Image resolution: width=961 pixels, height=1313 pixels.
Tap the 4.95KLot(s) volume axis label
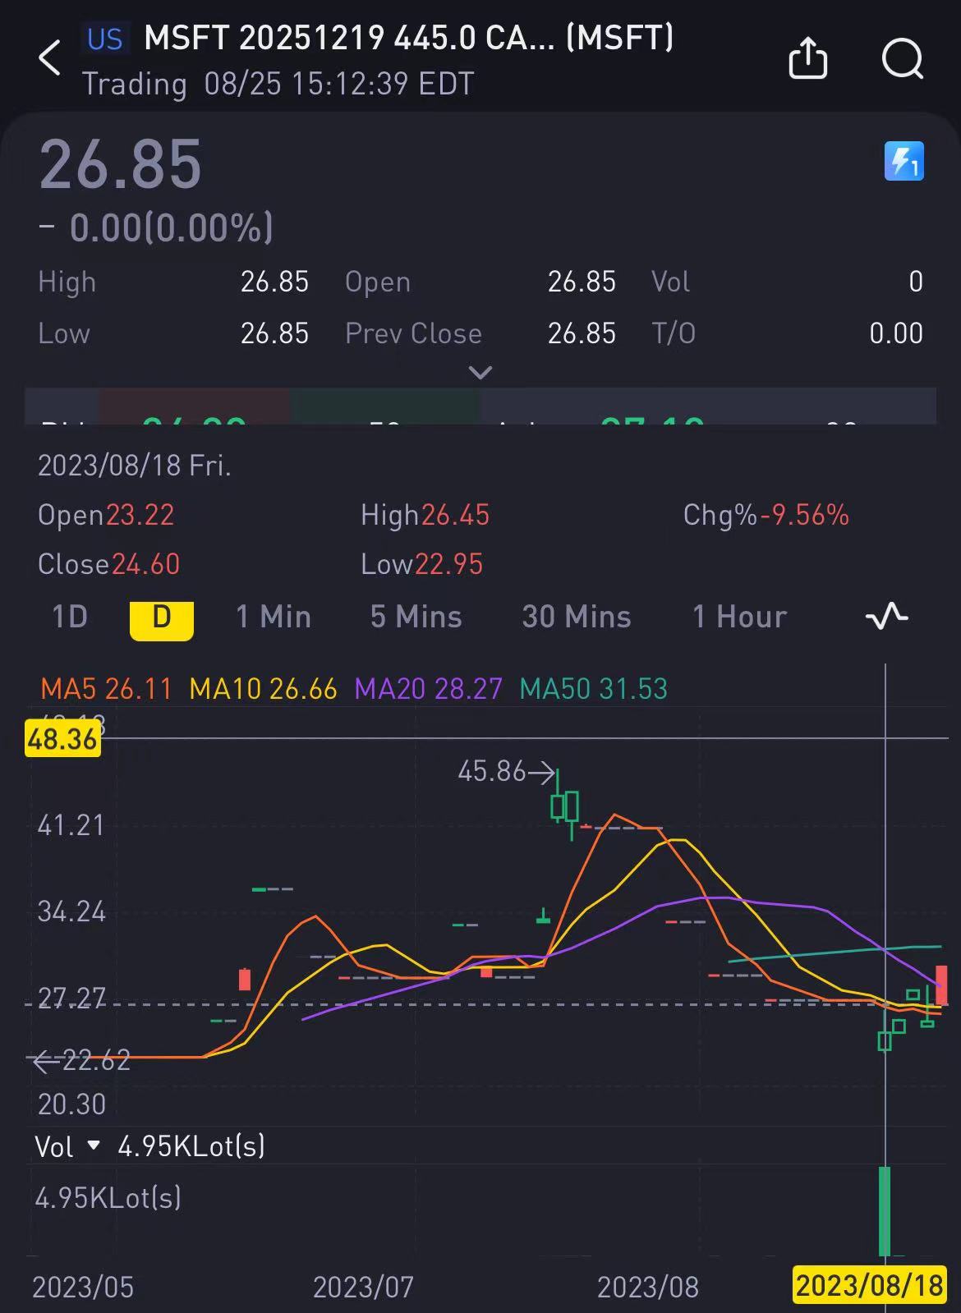click(108, 1198)
